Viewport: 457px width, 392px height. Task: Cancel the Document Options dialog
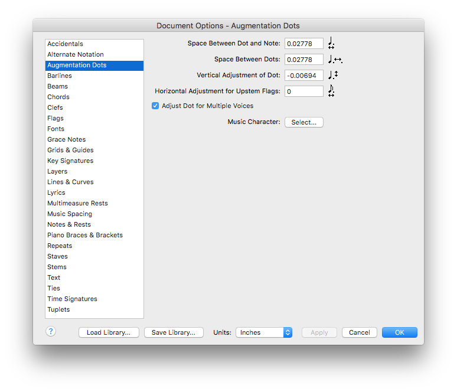point(360,332)
